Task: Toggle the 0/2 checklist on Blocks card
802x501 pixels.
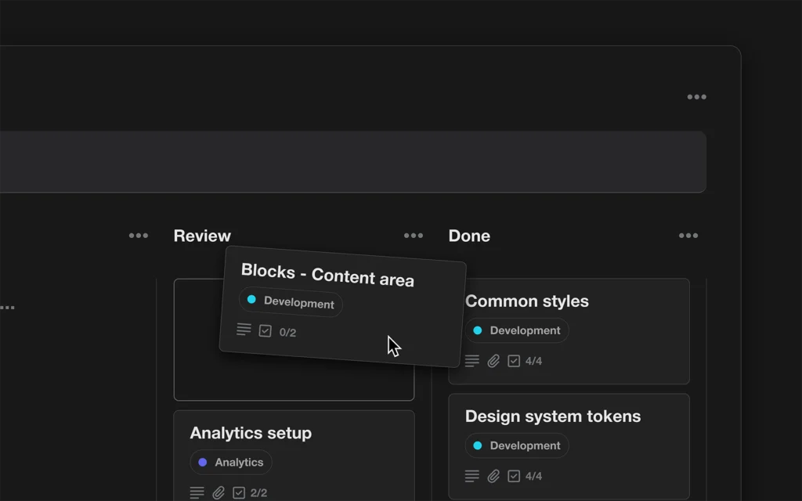Action: click(x=266, y=331)
